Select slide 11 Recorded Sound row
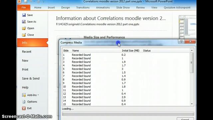Screen dimensions: 213x120 coord(126,90)
